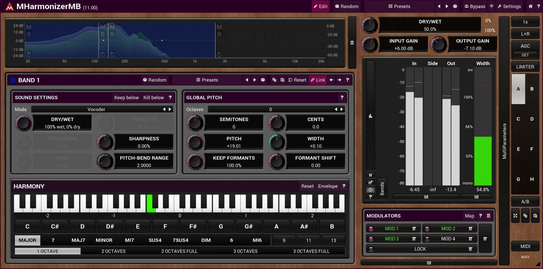This screenshot has height=269, width=543.
Task: Go to previous global preset arrow
Action: point(439,6)
